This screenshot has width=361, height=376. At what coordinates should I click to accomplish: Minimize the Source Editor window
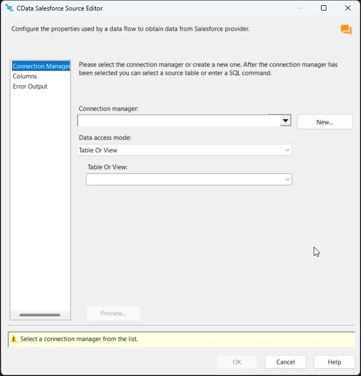coord(300,8)
